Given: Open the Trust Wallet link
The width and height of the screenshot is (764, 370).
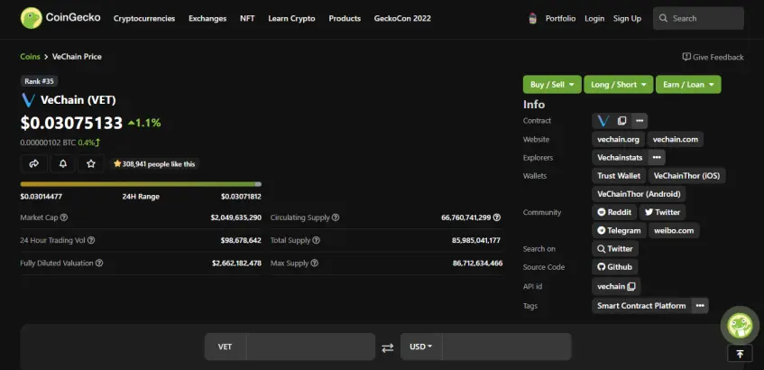Looking at the screenshot, I should point(619,175).
